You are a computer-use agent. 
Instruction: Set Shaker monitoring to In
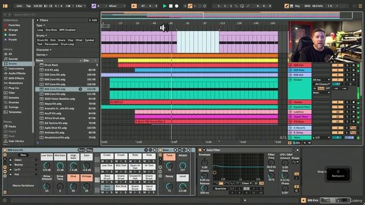[x=315, y=89]
